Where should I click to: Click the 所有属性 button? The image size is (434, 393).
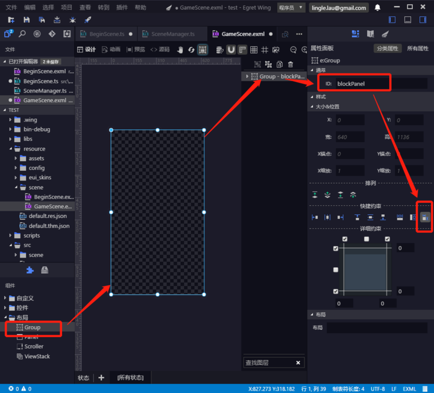[x=417, y=48]
